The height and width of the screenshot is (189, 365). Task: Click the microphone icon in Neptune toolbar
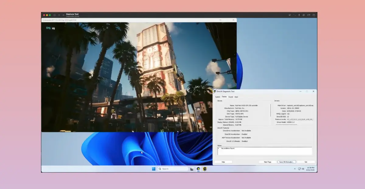(299, 15)
